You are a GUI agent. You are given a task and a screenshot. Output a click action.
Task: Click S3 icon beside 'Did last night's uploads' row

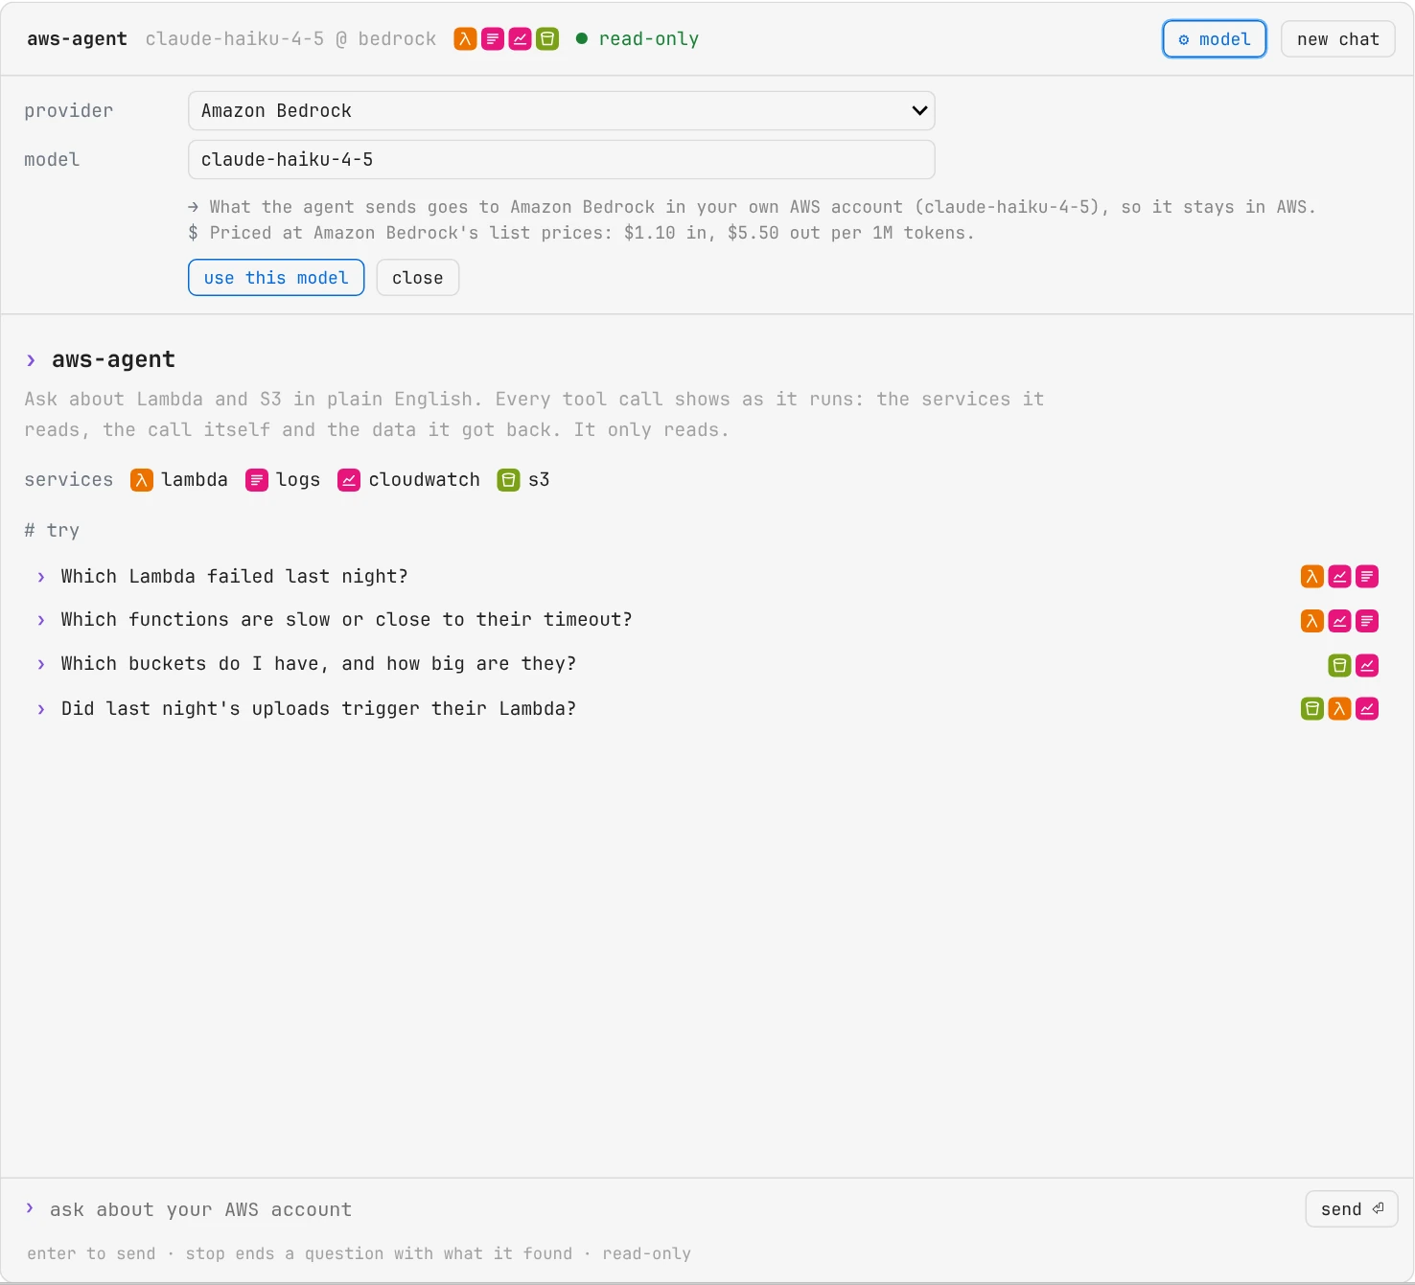click(x=1312, y=709)
